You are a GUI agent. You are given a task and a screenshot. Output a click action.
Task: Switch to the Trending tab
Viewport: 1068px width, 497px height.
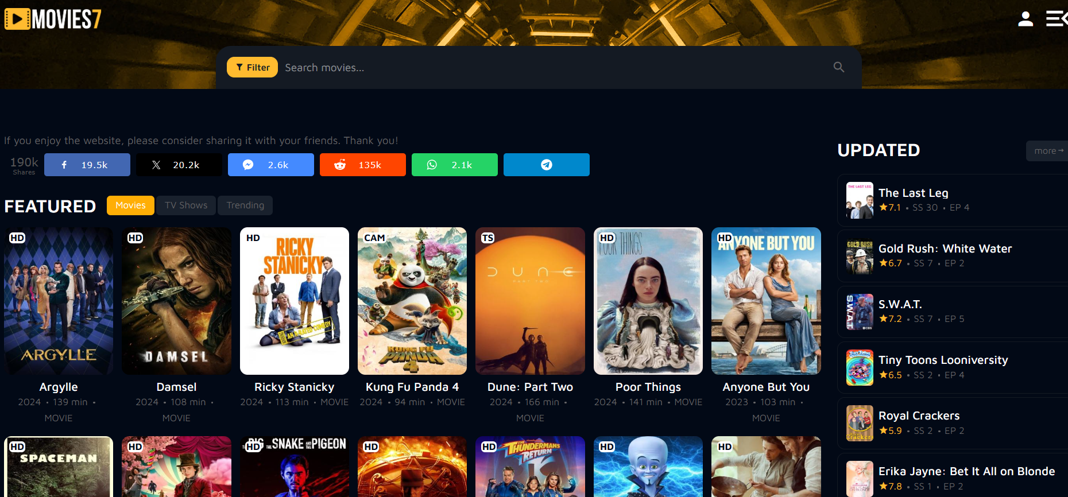pyautogui.click(x=245, y=205)
